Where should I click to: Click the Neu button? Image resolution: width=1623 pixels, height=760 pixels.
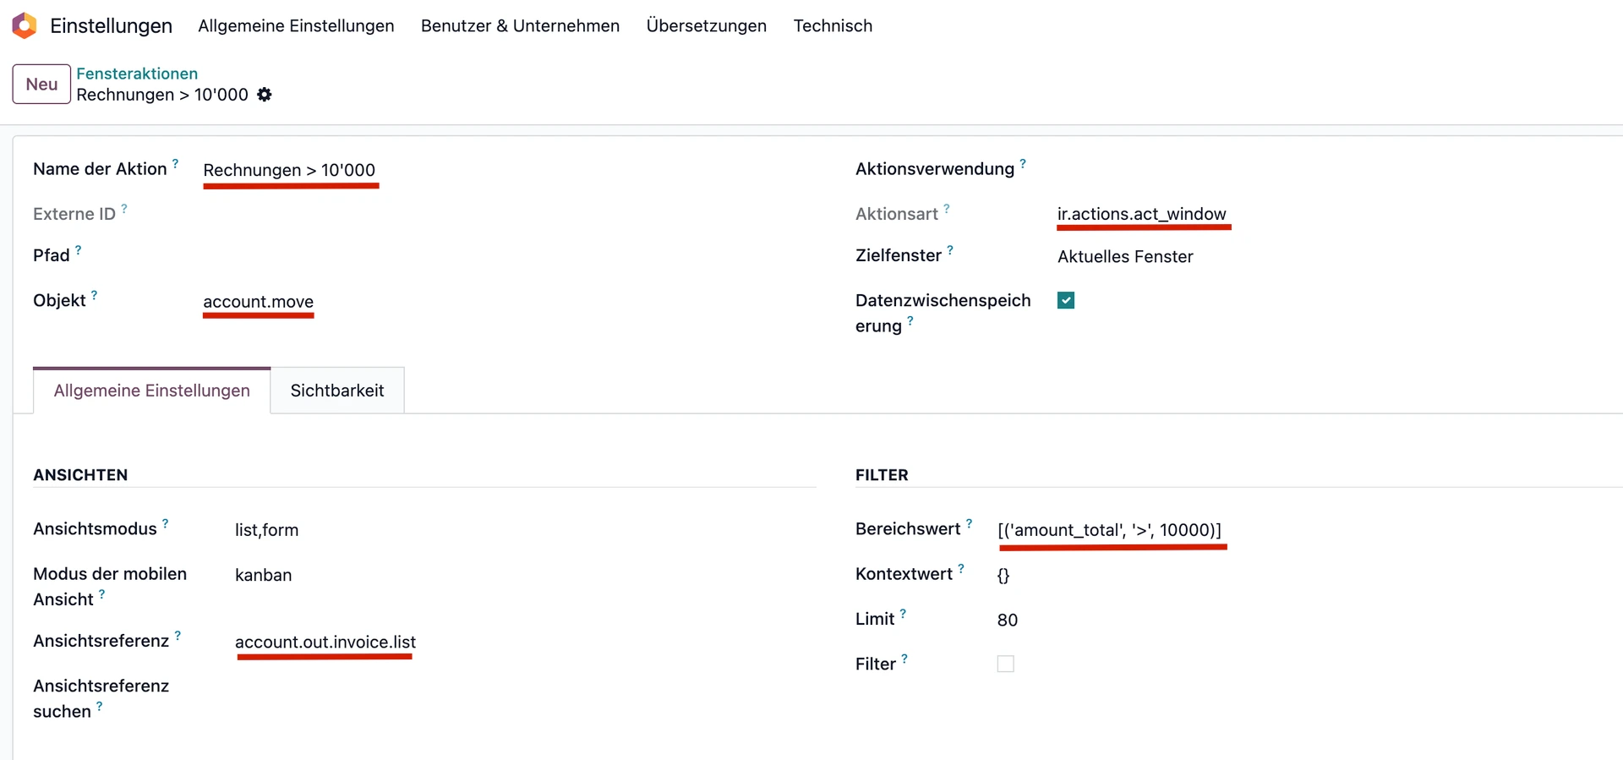coord(41,85)
